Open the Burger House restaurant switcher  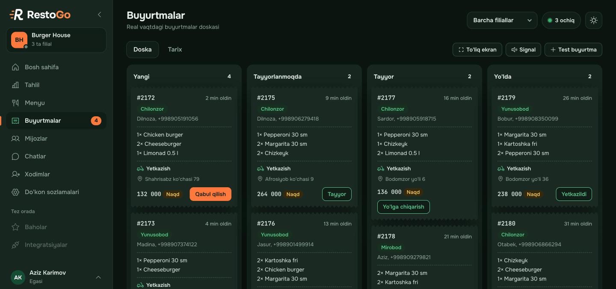click(56, 40)
